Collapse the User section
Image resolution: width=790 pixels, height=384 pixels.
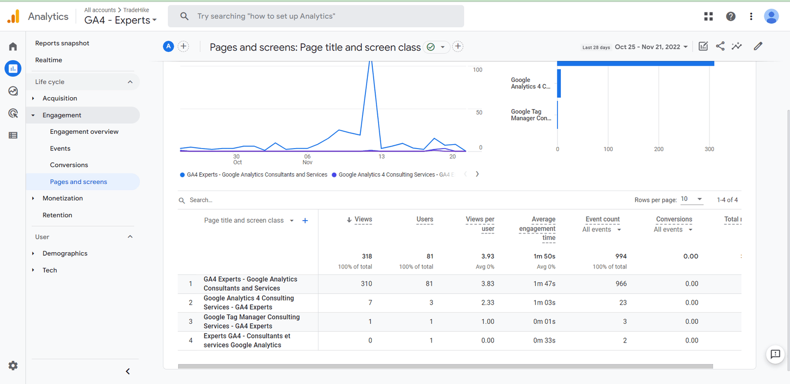tap(130, 237)
